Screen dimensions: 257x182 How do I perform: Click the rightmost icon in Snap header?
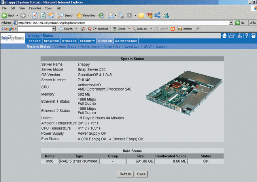pyautogui.click(x=253, y=35)
